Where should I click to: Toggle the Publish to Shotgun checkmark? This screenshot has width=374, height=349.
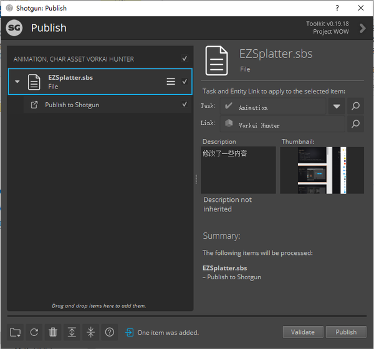[185, 105]
